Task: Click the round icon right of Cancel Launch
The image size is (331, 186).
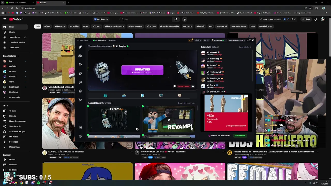Action: (x=193, y=86)
